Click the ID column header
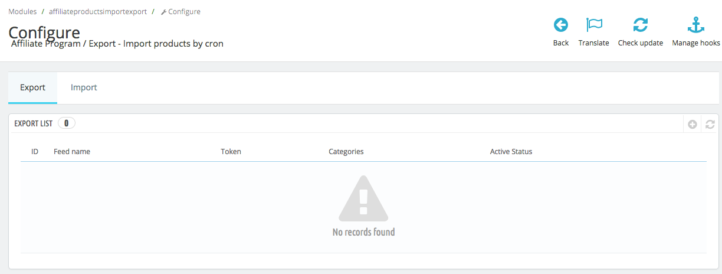Image resolution: width=722 pixels, height=274 pixels. [35, 152]
